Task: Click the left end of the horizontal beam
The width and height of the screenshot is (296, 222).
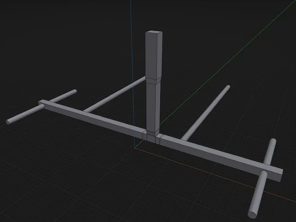Action: (x=42, y=102)
